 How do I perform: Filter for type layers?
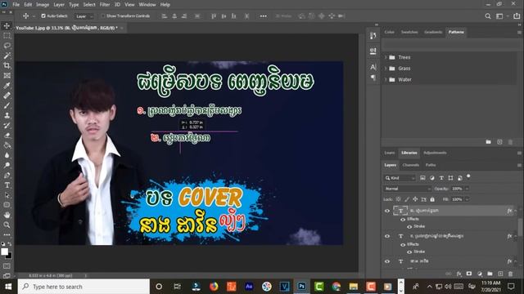pyautogui.click(x=441, y=178)
